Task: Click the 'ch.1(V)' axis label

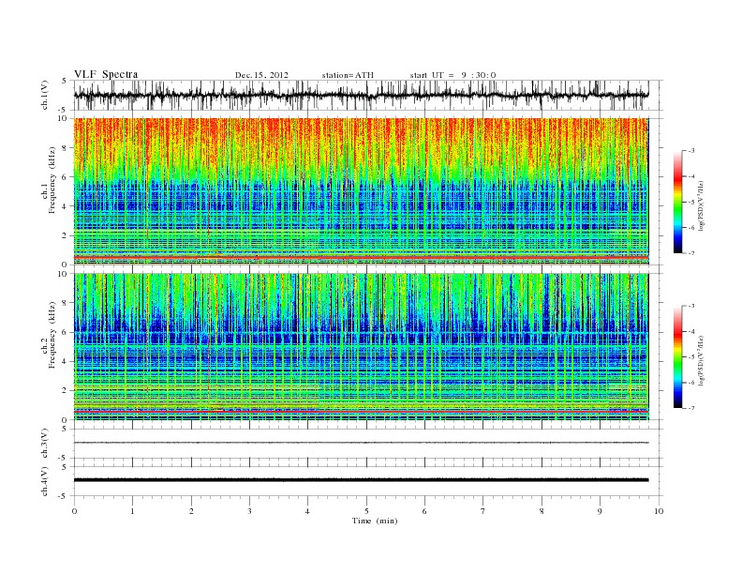Action: (45, 95)
